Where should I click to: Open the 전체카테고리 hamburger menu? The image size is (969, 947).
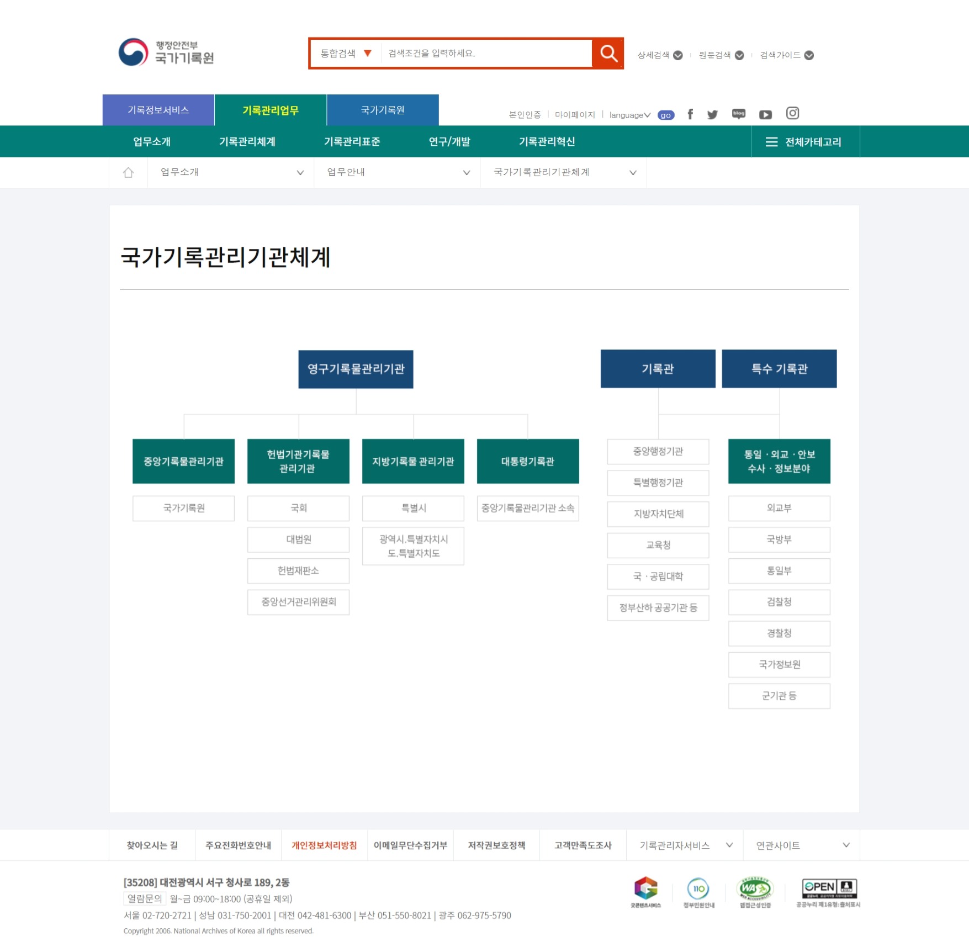[x=804, y=142]
